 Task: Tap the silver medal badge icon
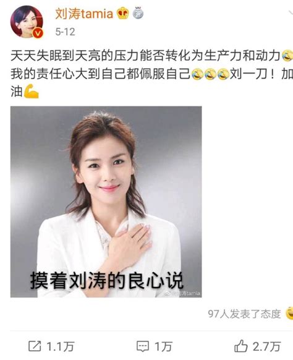138,13
